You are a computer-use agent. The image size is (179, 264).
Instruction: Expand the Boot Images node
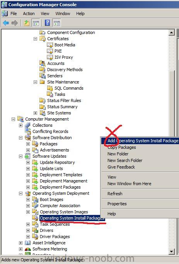point(28,199)
